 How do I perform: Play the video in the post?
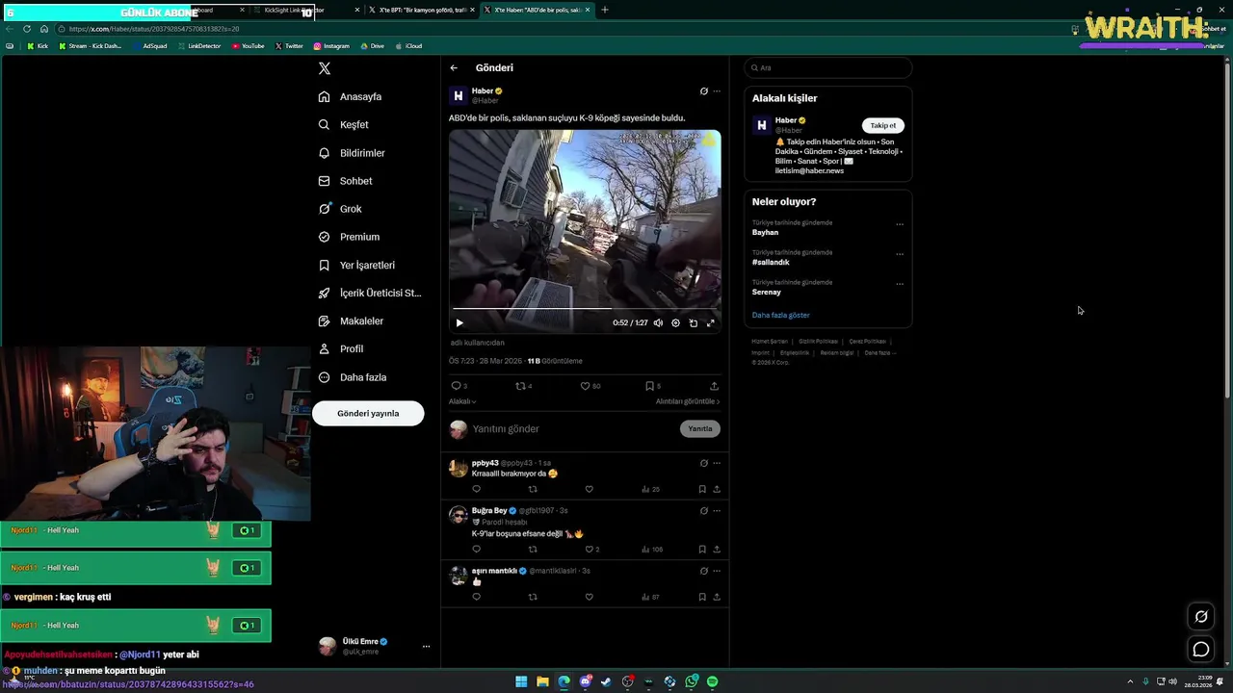click(x=459, y=322)
